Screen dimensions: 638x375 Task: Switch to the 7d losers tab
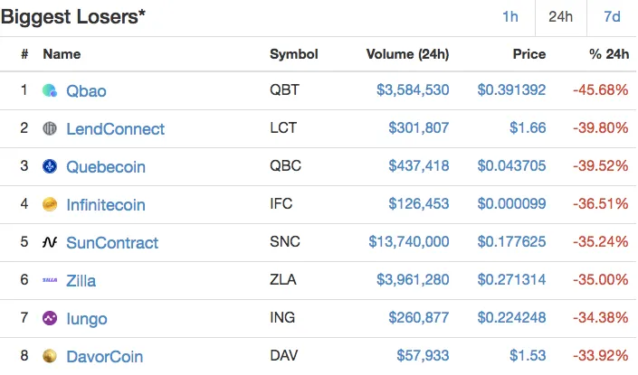click(x=612, y=16)
